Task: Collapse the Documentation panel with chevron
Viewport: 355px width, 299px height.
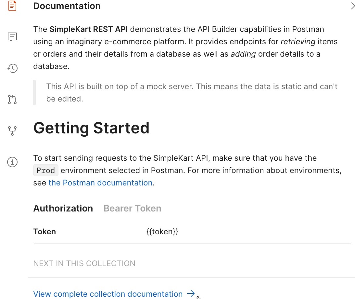Action: [352, 6]
